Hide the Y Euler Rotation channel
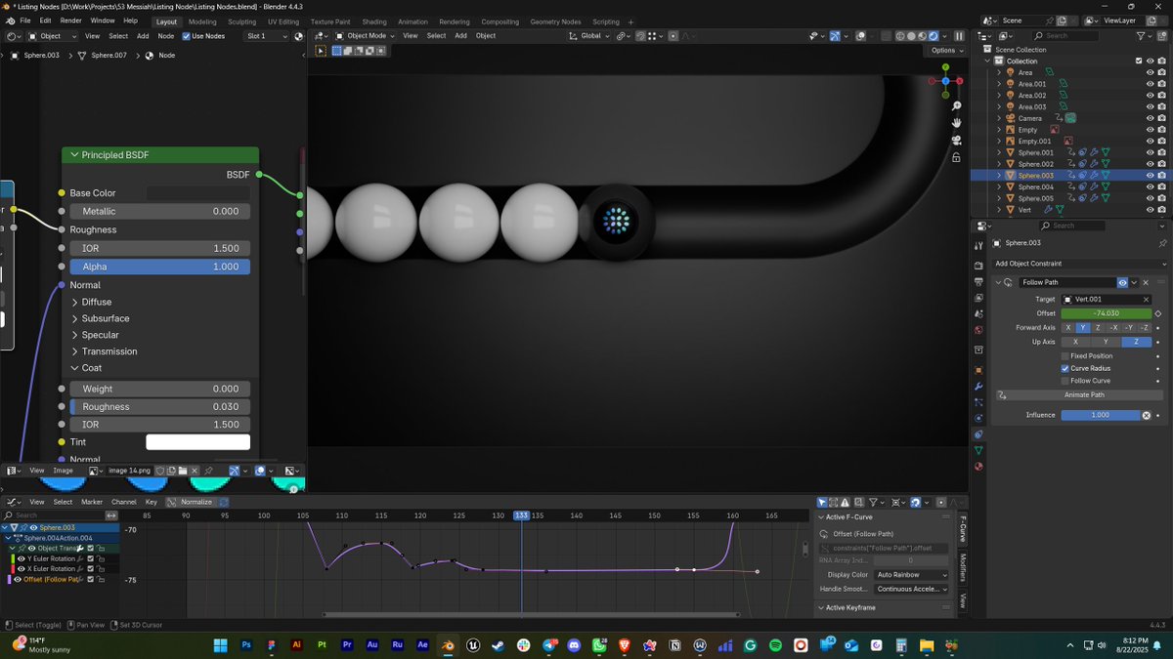 [x=21, y=558]
